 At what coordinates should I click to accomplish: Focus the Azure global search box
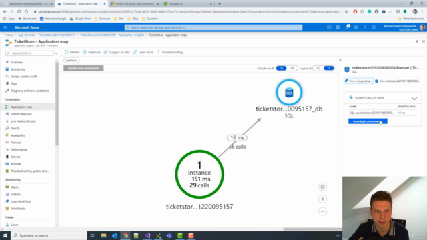tap(213, 27)
